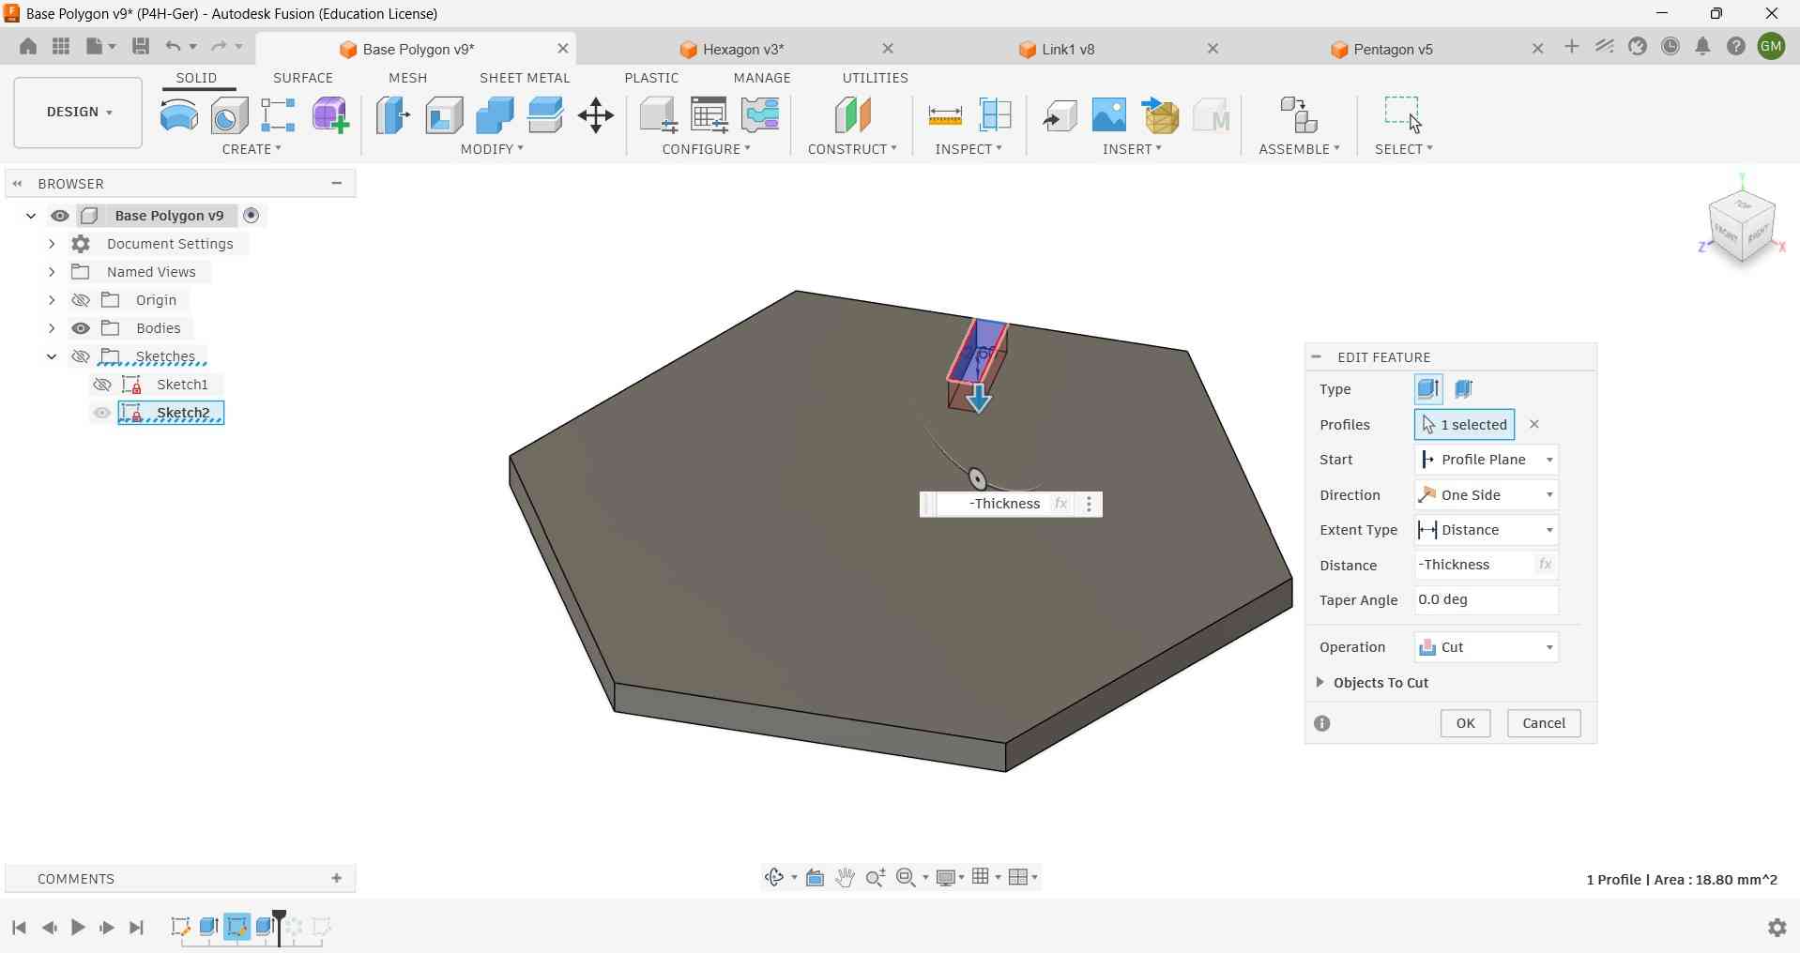Expand the Document Settings node
The height and width of the screenshot is (953, 1800).
point(52,244)
